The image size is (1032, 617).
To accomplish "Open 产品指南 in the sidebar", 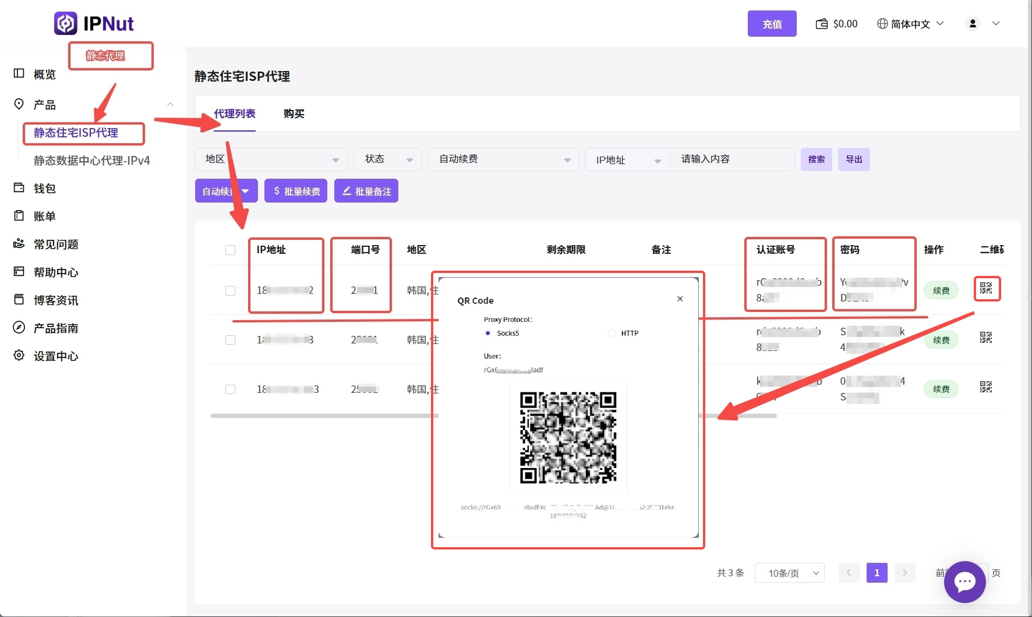I will [x=55, y=328].
